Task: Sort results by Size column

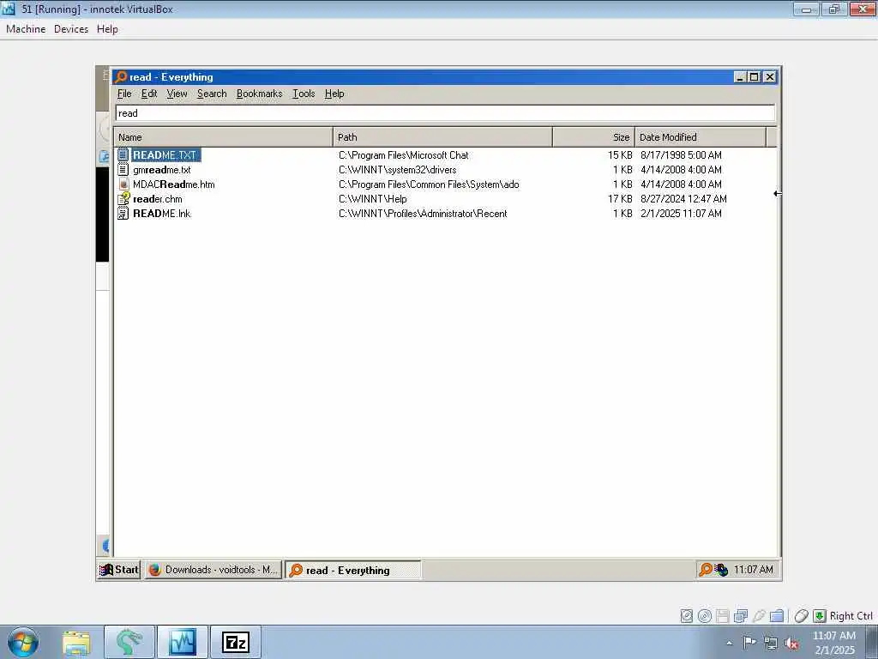Action: (x=594, y=137)
